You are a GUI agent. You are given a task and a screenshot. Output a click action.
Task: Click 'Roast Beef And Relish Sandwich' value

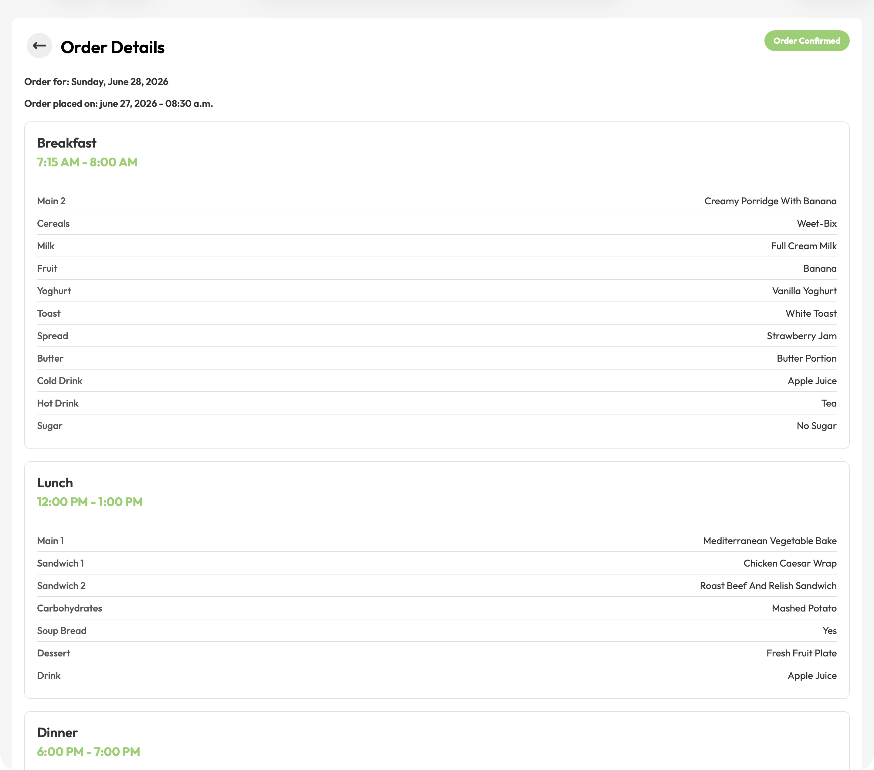coord(768,586)
